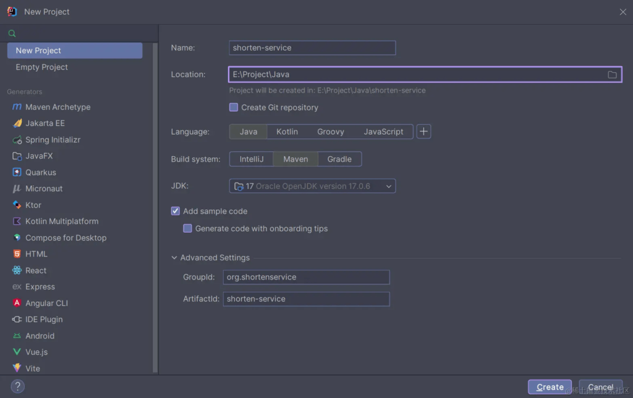
Task: Choose the Spring Initializr generator icon
Action: click(17, 140)
